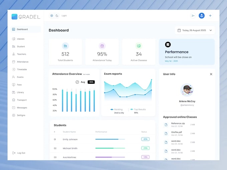The image size is (227, 170).
Task: Click the Library sidebar icon
Action: (x=13, y=92)
